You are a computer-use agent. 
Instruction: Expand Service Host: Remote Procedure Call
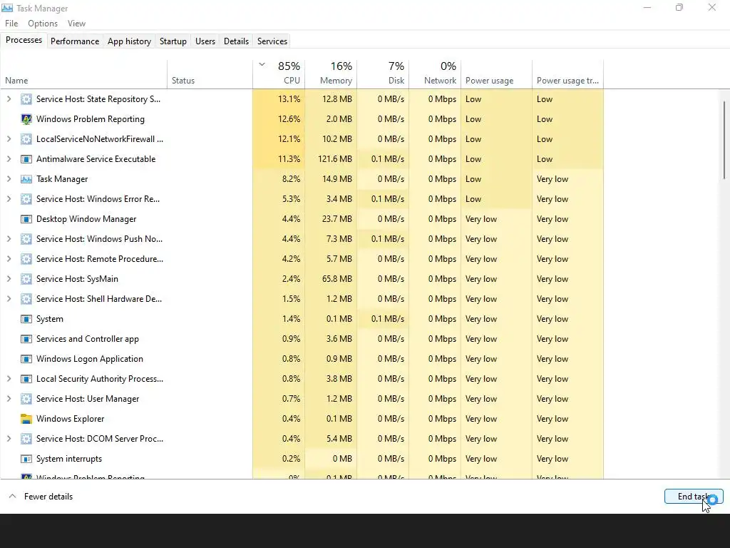tap(9, 259)
